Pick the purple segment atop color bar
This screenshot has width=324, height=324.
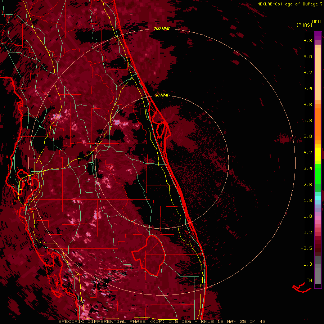tap(318, 36)
